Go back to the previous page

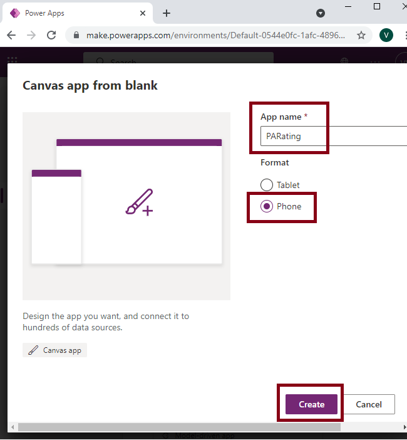point(12,35)
